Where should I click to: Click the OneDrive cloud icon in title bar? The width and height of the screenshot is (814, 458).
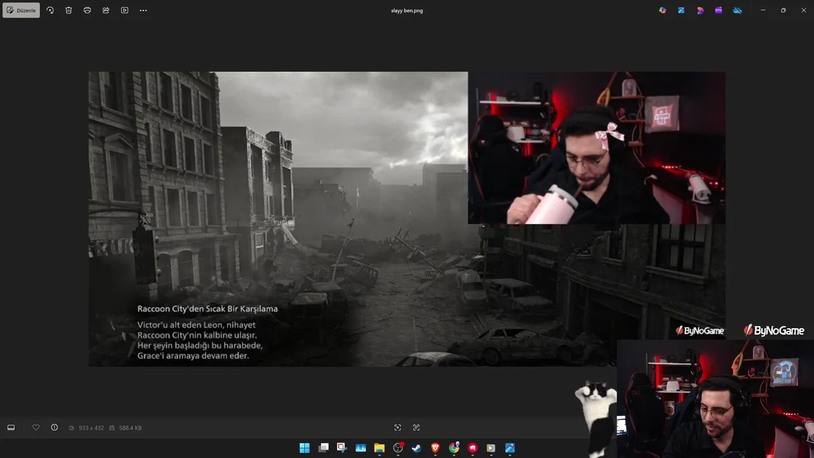738,10
